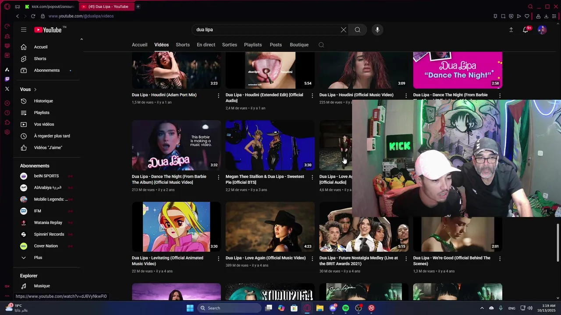Switch to the Accueil channel tab
561x315 pixels.
tap(139, 45)
